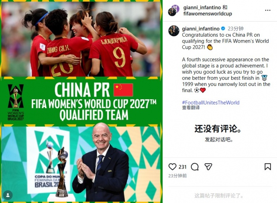Open gianni_infantino username in caption
The image size is (277, 203).
201,29
